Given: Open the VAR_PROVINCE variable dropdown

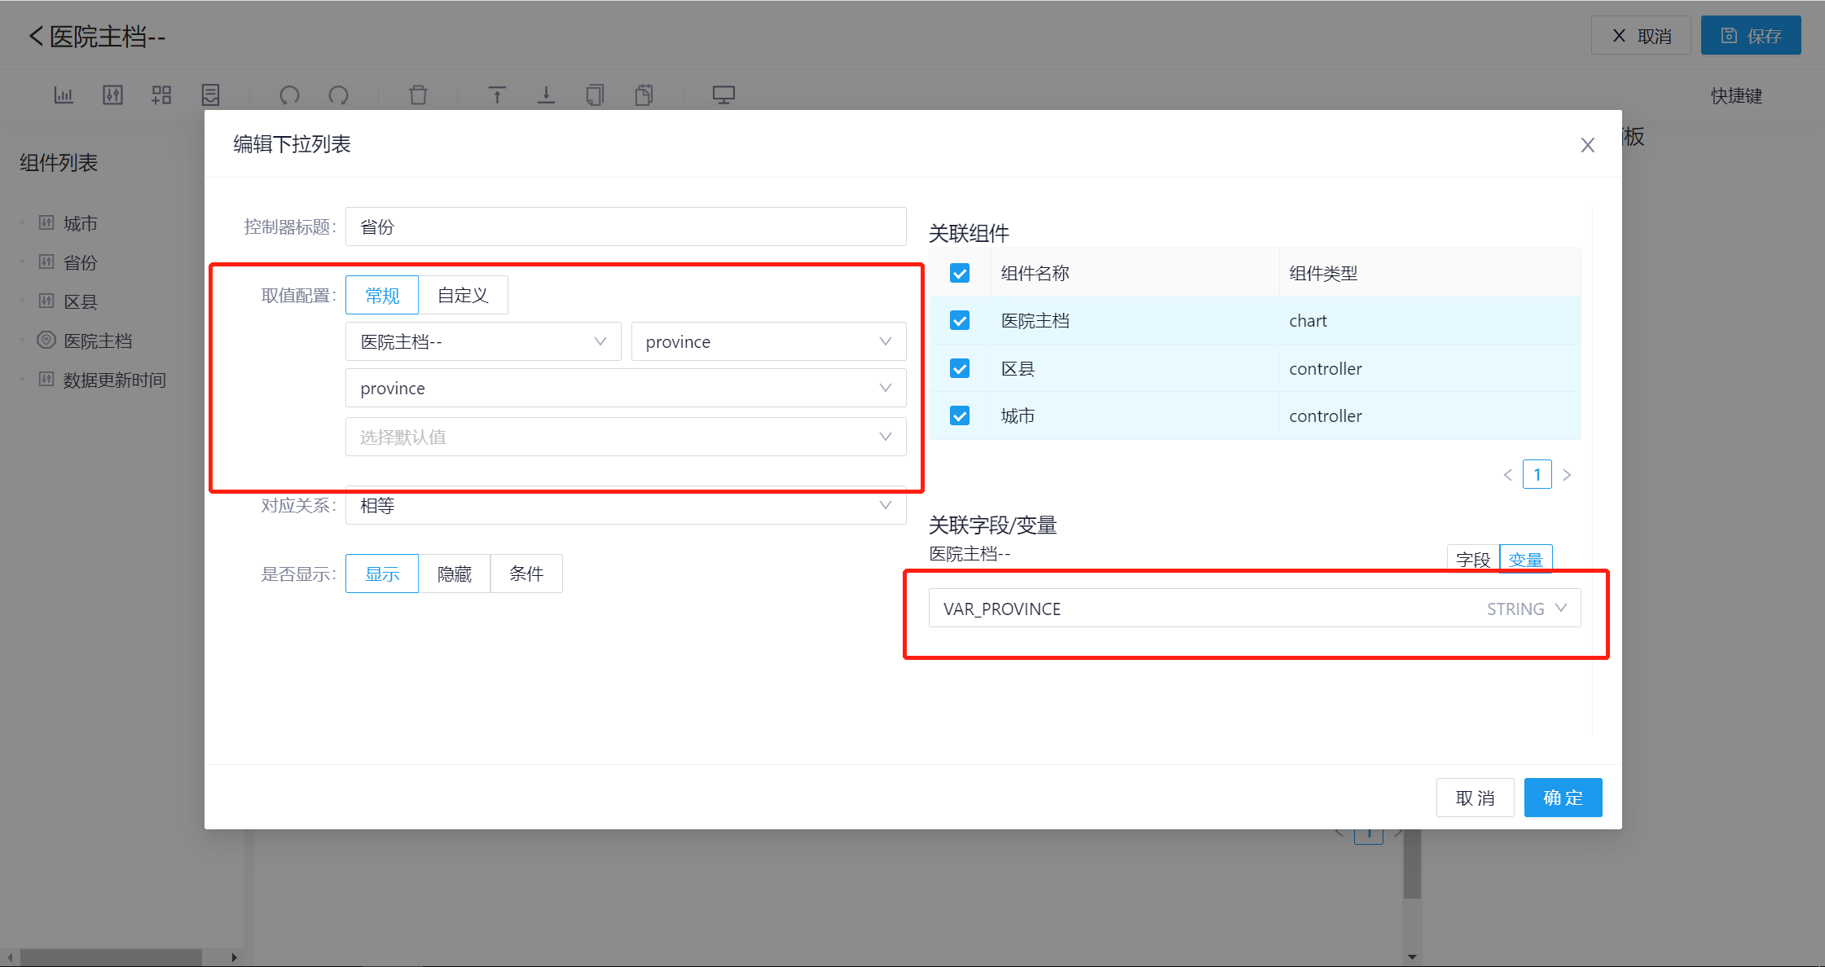Looking at the screenshot, I should (1254, 609).
